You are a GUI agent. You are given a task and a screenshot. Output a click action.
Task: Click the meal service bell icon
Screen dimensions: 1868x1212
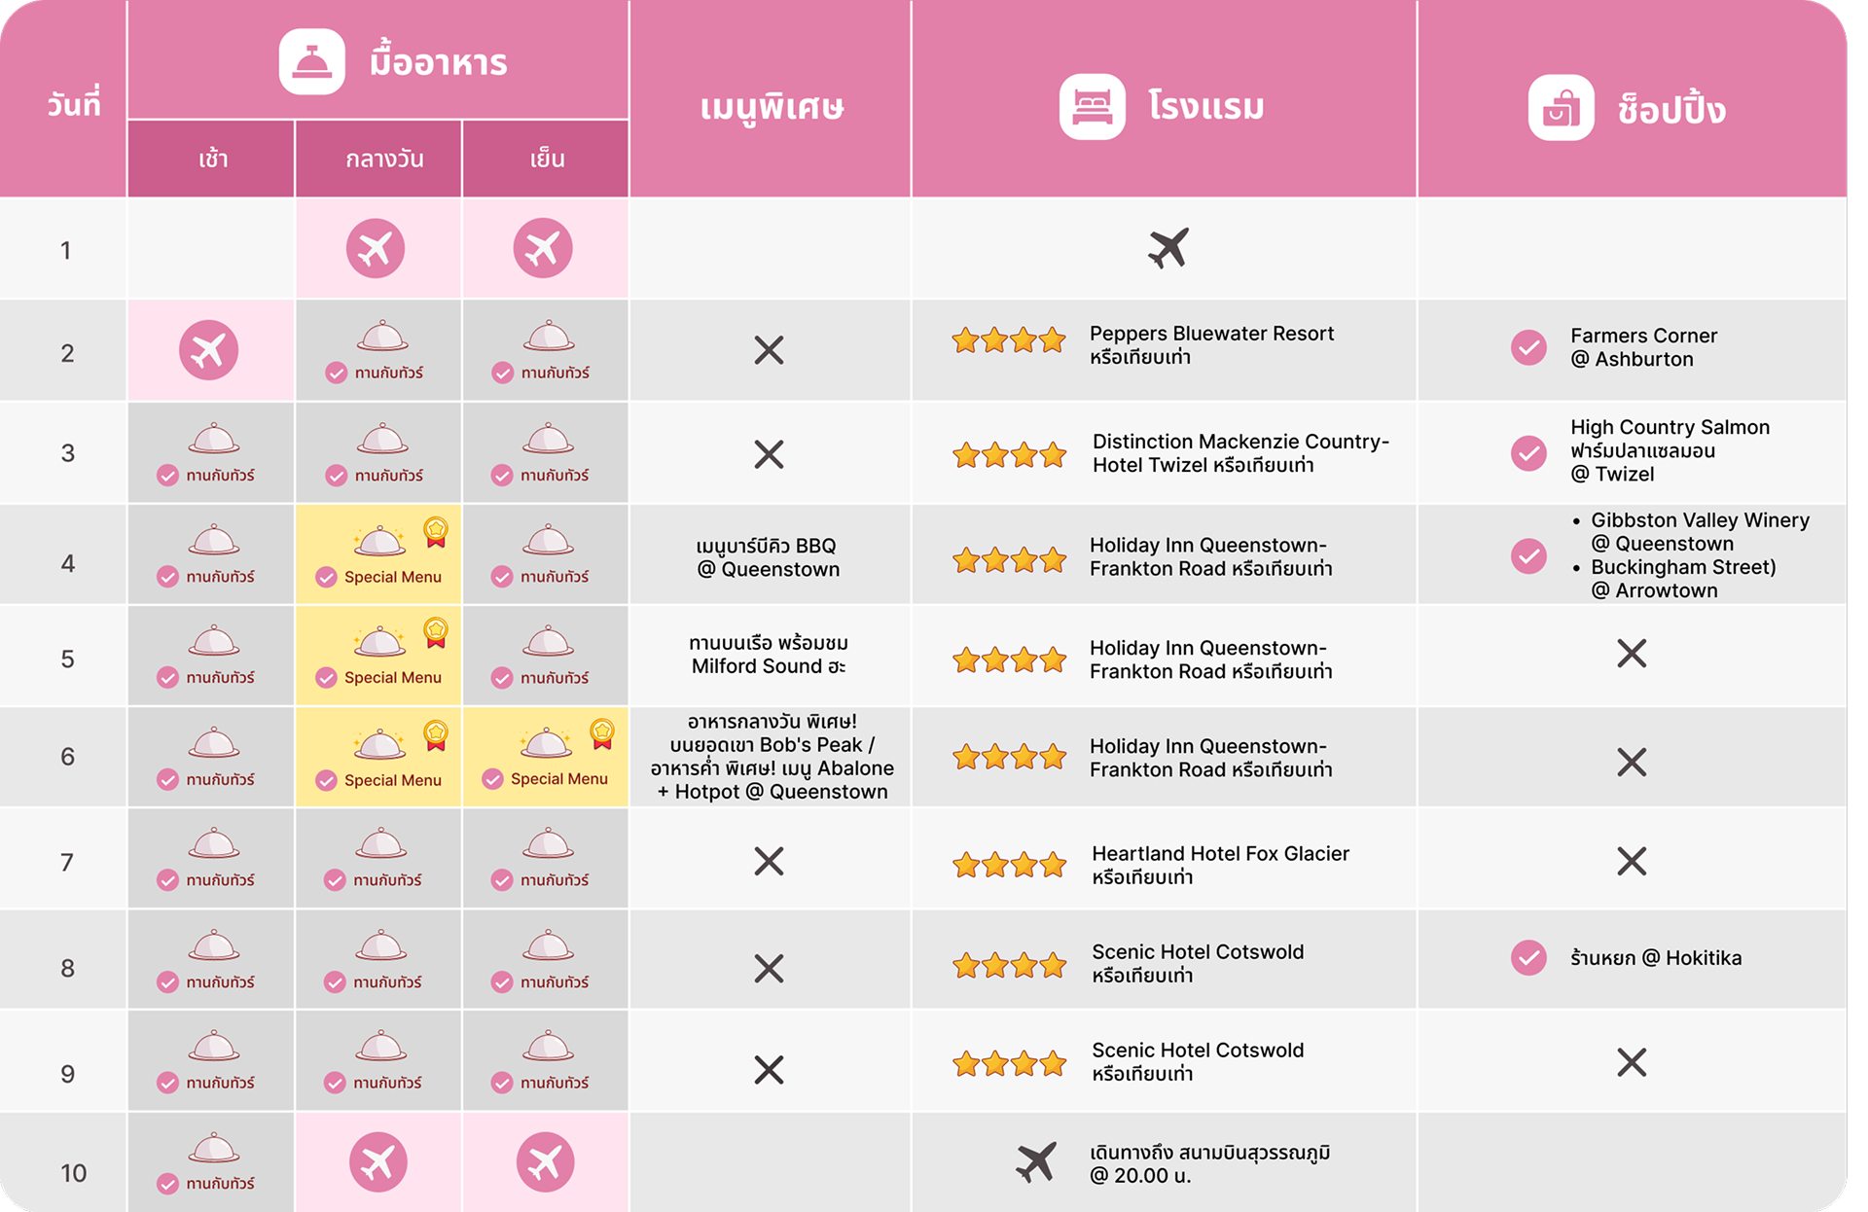click(311, 62)
